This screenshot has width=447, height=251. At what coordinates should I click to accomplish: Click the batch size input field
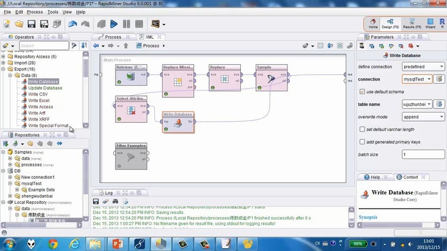pos(423,154)
